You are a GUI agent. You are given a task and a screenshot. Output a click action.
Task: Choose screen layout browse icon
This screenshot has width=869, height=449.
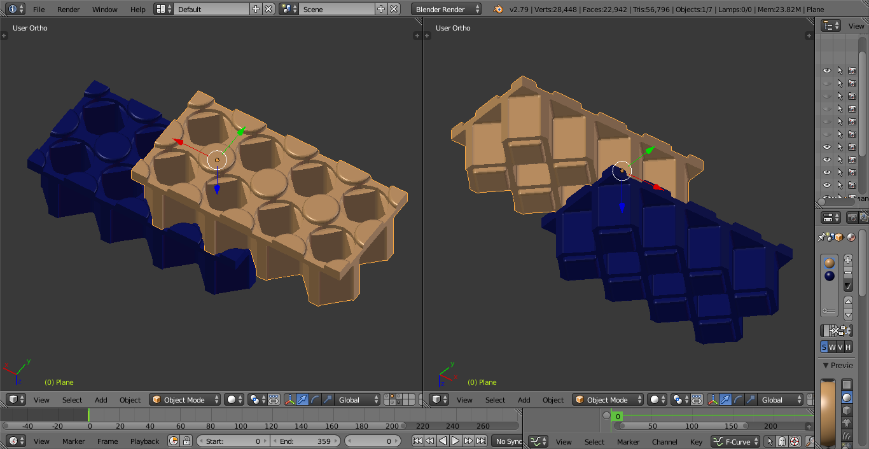click(164, 9)
